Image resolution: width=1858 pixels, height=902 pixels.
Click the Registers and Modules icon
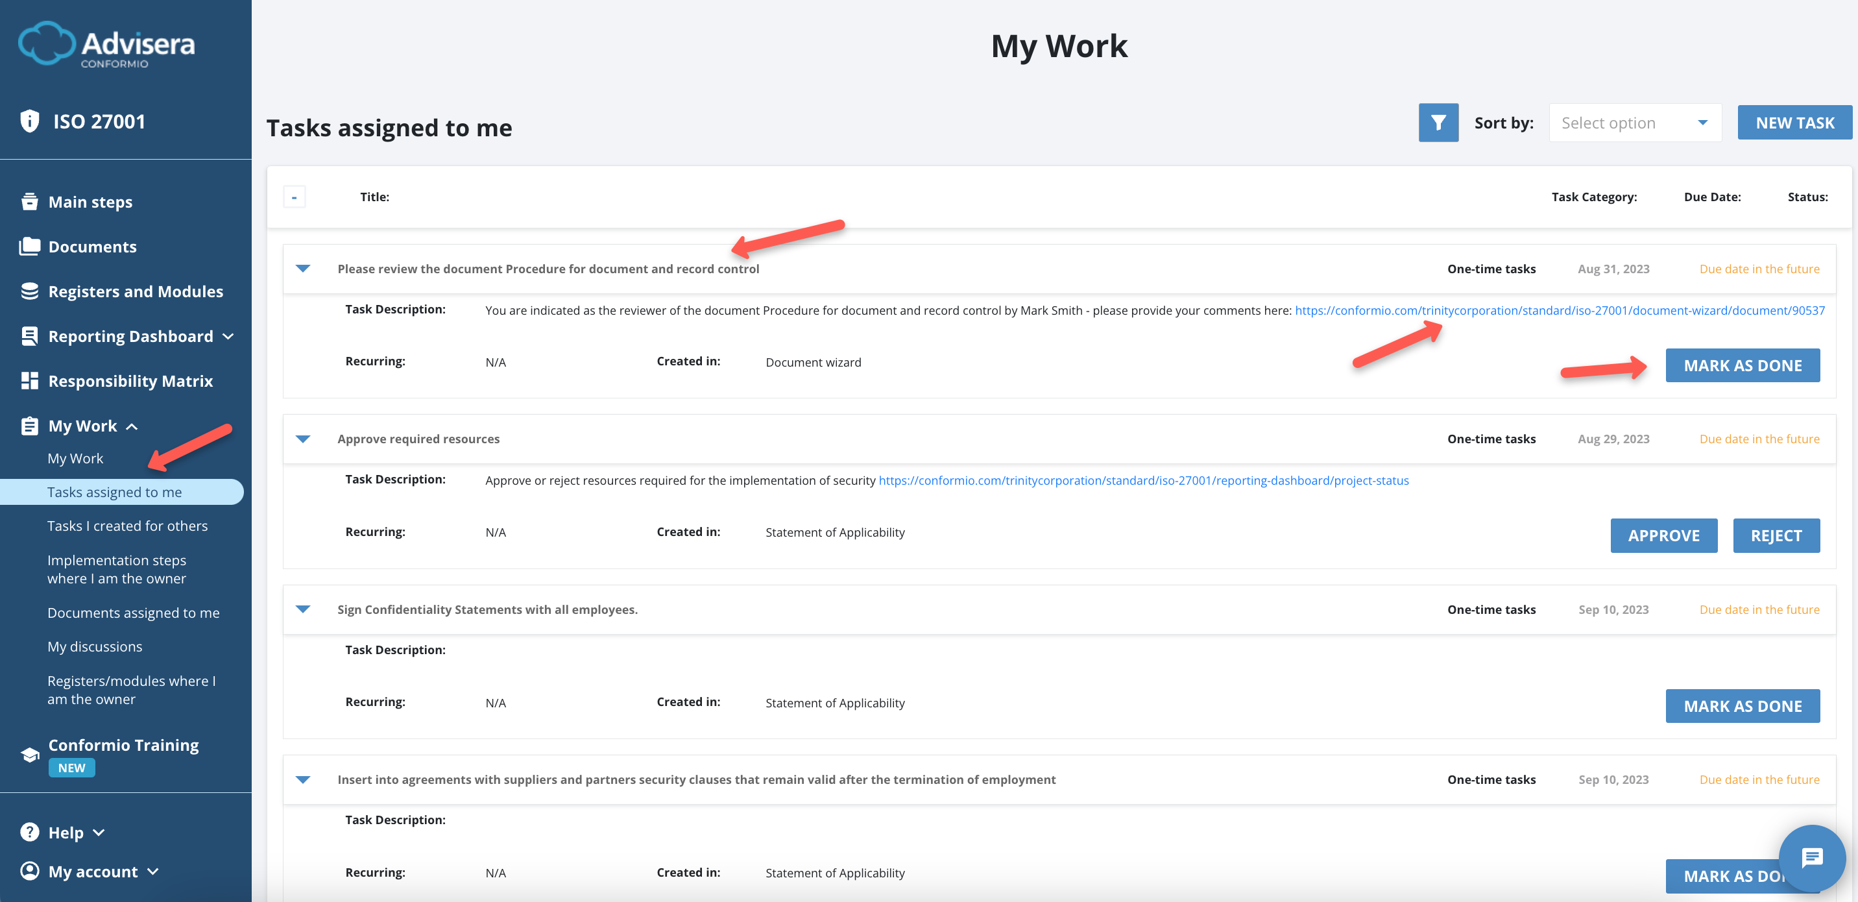pyautogui.click(x=30, y=291)
